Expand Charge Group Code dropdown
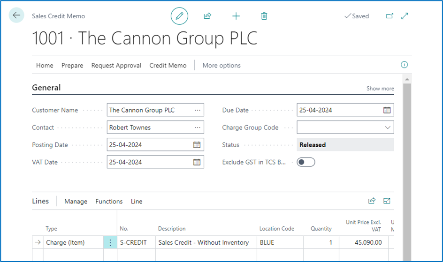 388,127
